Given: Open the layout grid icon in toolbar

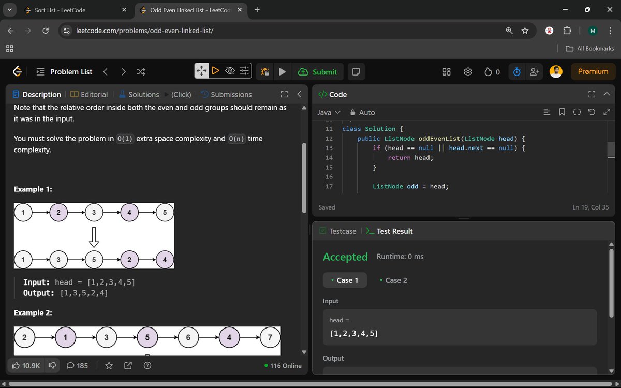Looking at the screenshot, I should pyautogui.click(x=447, y=72).
